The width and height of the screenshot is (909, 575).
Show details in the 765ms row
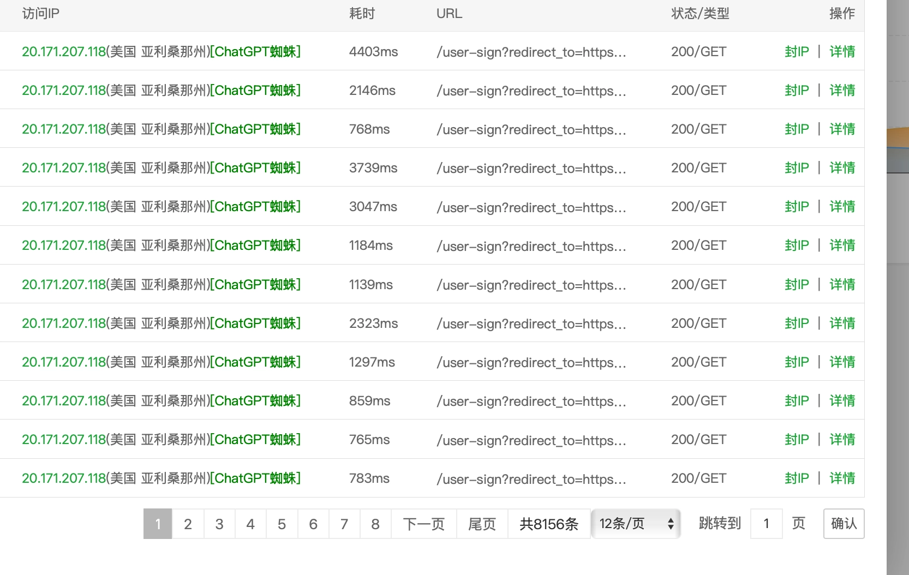[x=842, y=439]
